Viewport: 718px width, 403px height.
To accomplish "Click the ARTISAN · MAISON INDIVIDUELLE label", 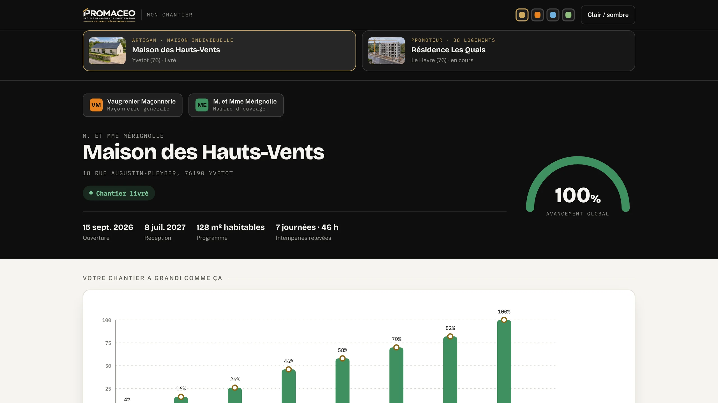I will (183, 40).
